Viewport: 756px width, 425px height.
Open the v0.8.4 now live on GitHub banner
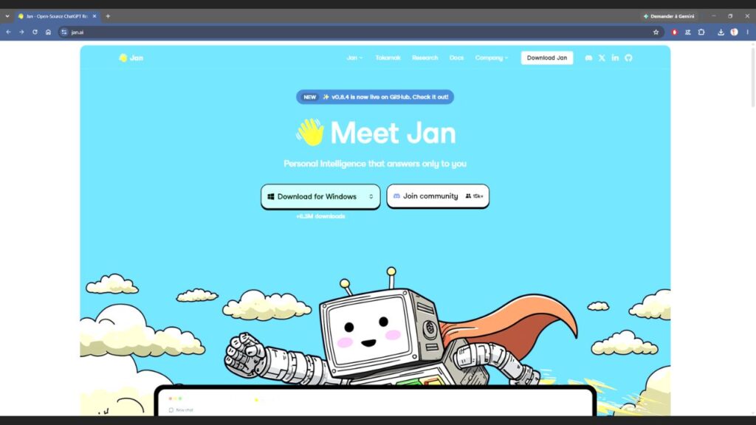[375, 97]
